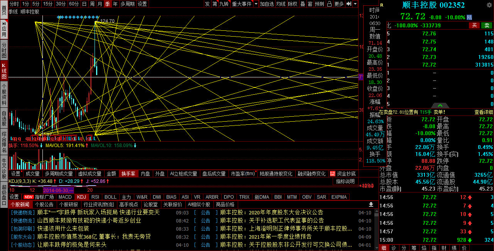Open news 让顺丰跌停的极兔是何来头
This screenshot has height=251, width=494.
point(72,244)
